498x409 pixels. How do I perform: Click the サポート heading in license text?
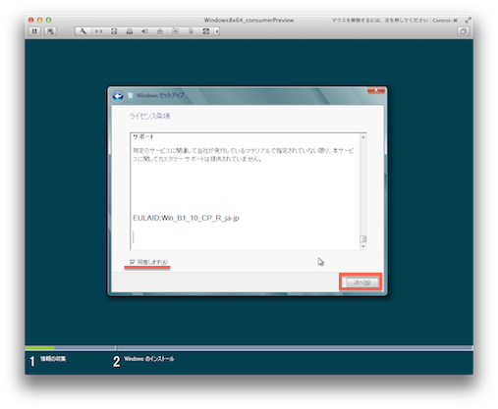click(143, 137)
